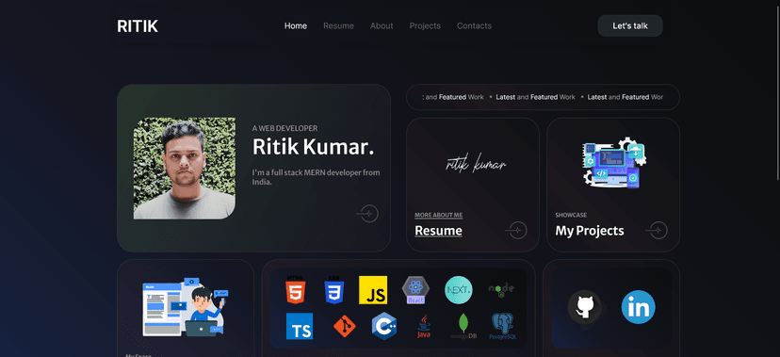Open Resume in the navigation bar
This screenshot has width=780, height=357.
pyautogui.click(x=339, y=25)
